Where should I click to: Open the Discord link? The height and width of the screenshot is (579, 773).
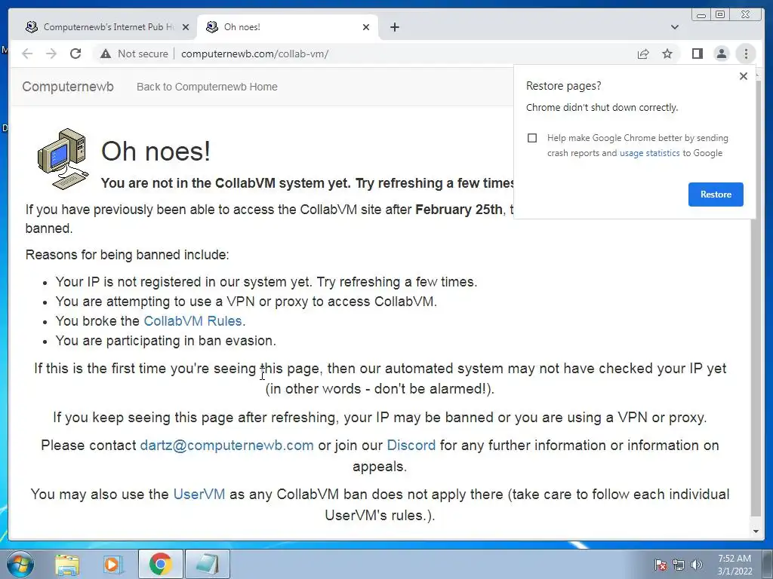tap(411, 446)
